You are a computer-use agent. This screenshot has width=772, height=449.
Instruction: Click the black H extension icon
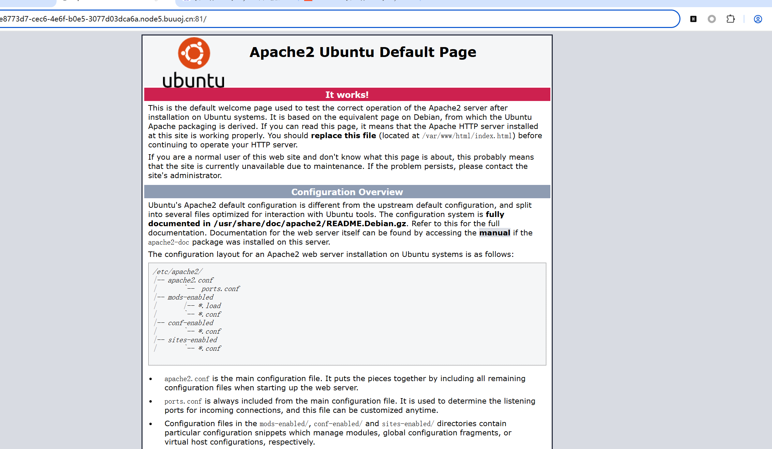pyautogui.click(x=693, y=19)
